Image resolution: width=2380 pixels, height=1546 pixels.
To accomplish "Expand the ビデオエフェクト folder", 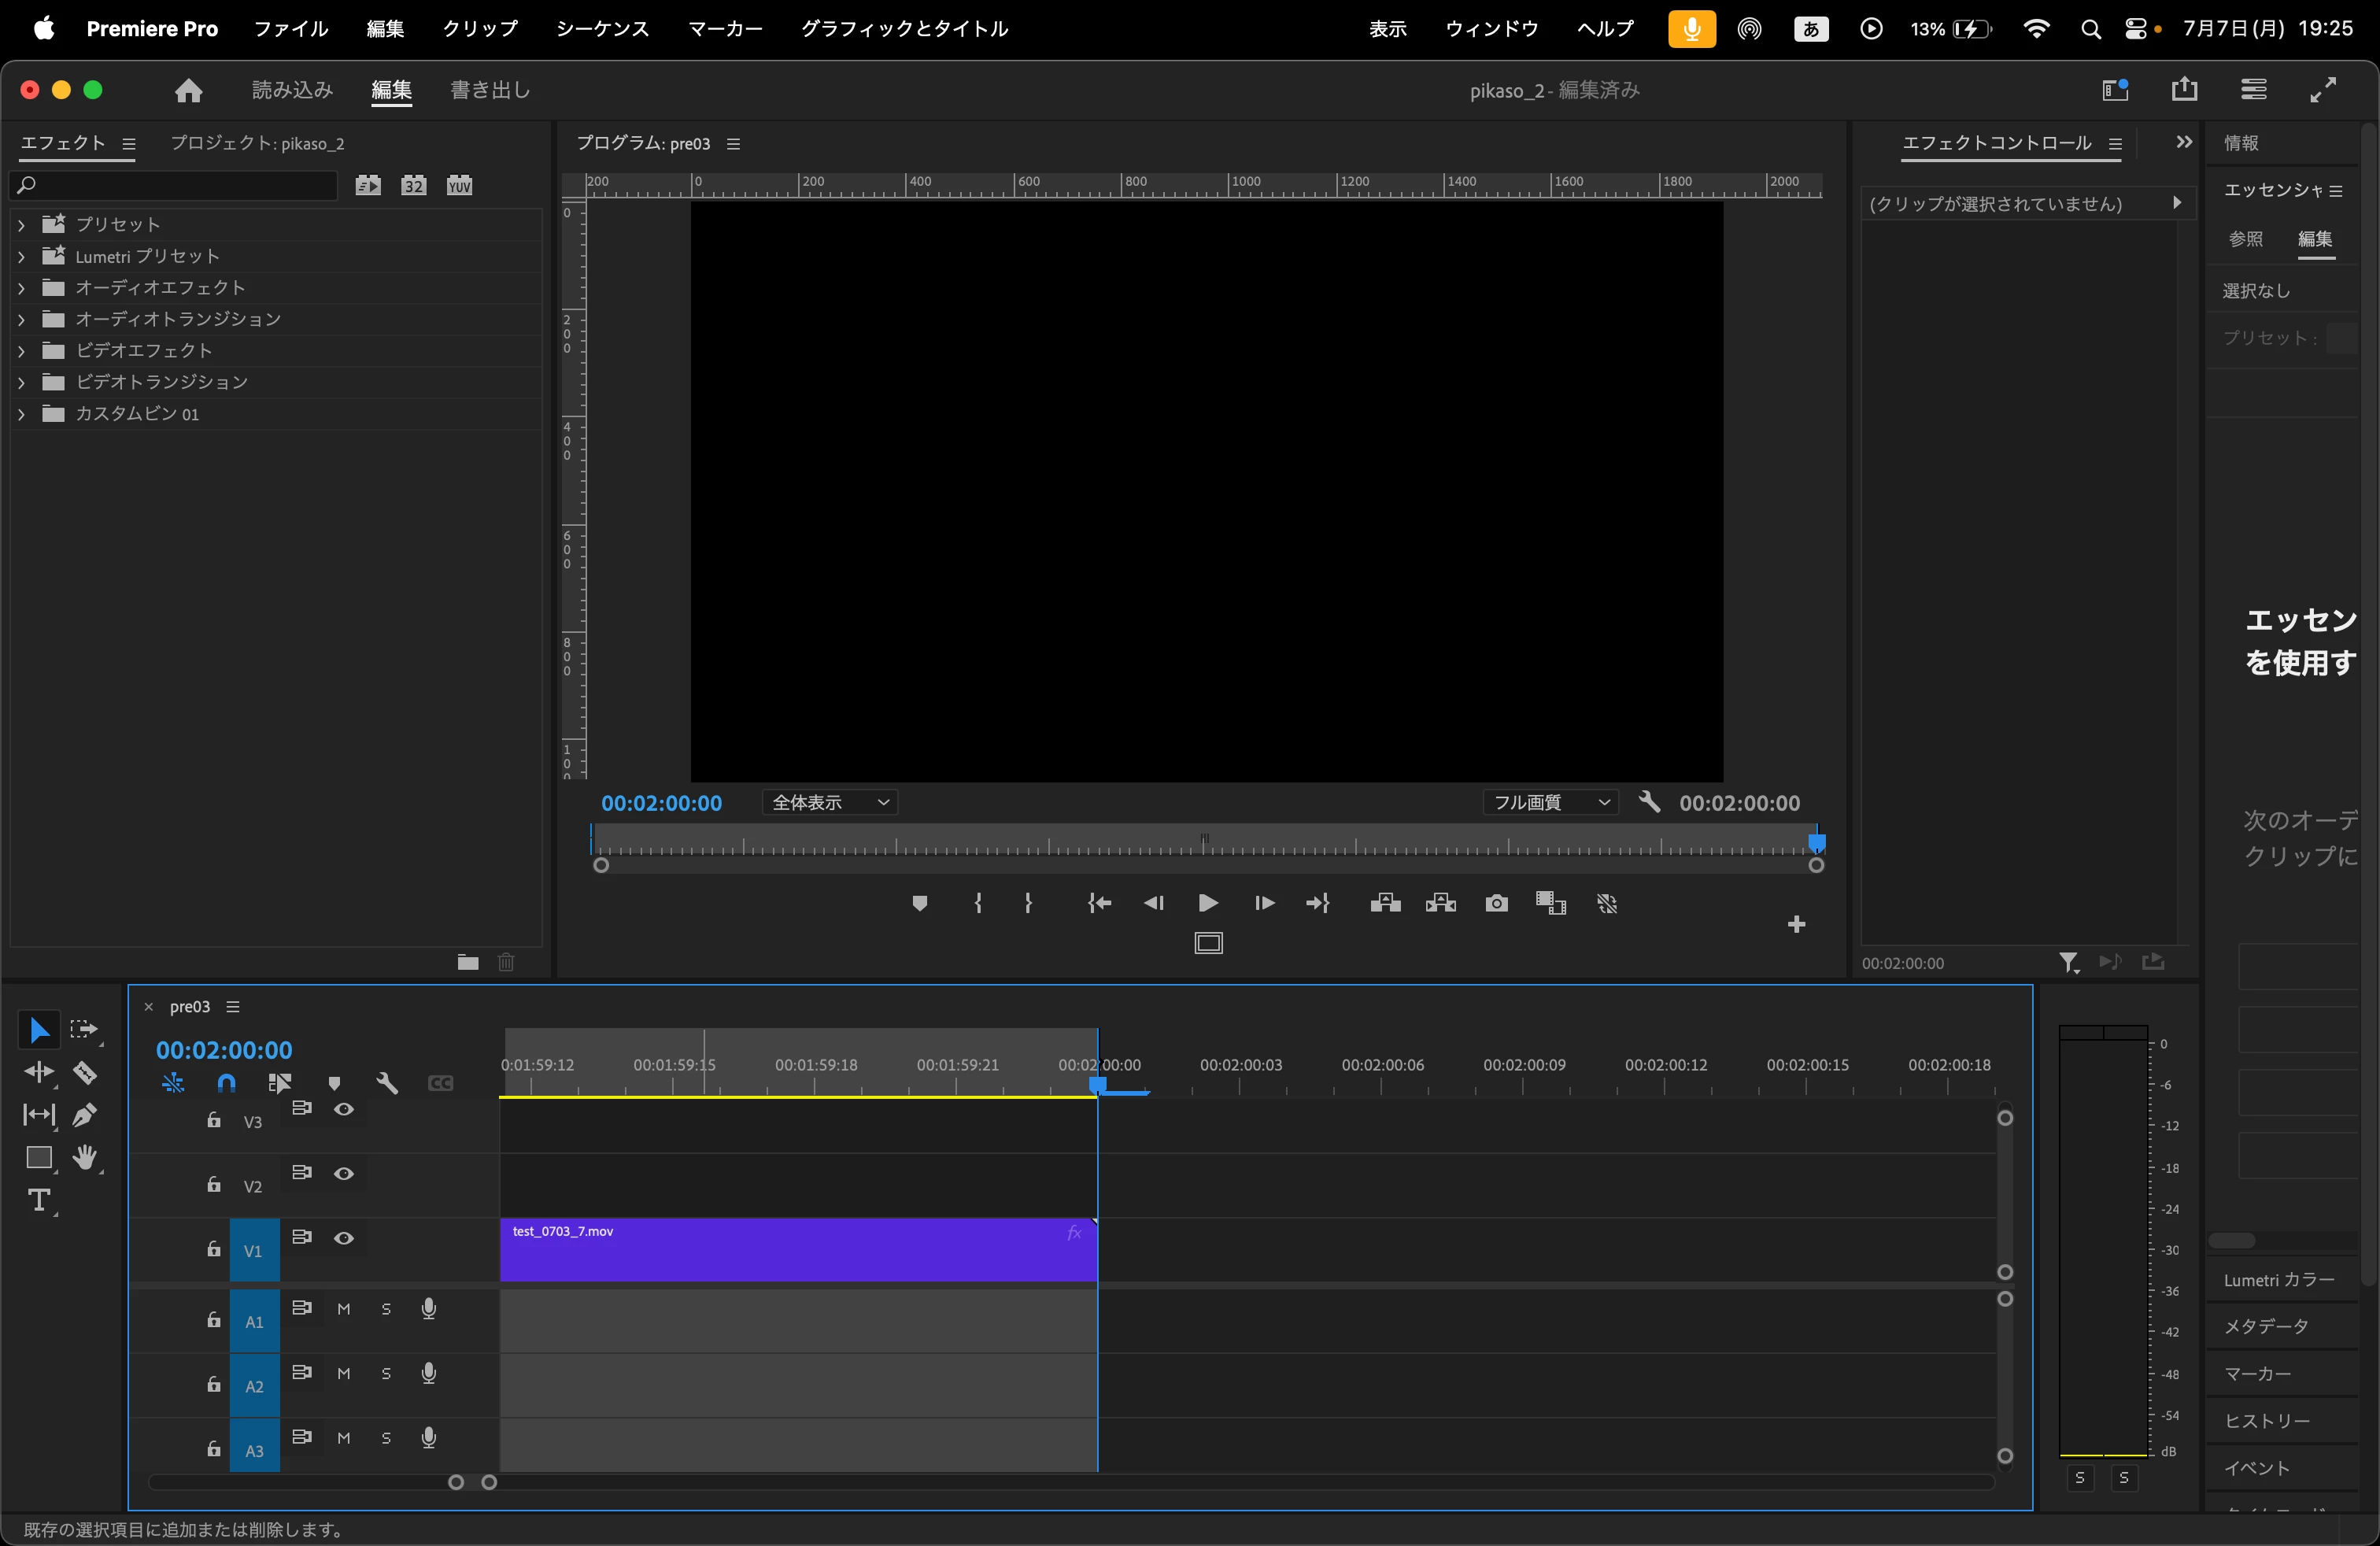I will click(x=21, y=351).
